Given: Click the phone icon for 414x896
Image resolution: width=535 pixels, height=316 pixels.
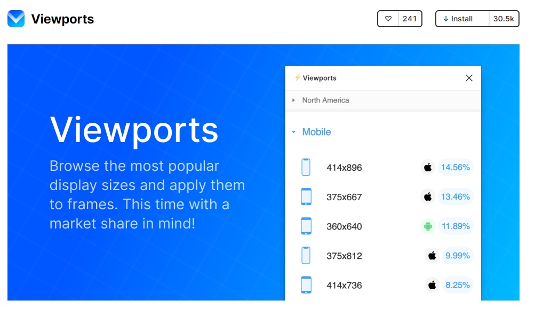Looking at the screenshot, I should click(306, 167).
